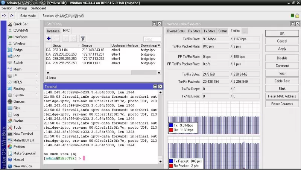Open New Terminal from sidebar
The image size is (301, 170).
point(23,134)
